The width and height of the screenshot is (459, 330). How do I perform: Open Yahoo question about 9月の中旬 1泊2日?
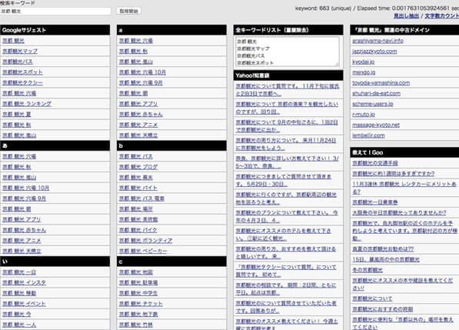pyautogui.click(x=287, y=126)
